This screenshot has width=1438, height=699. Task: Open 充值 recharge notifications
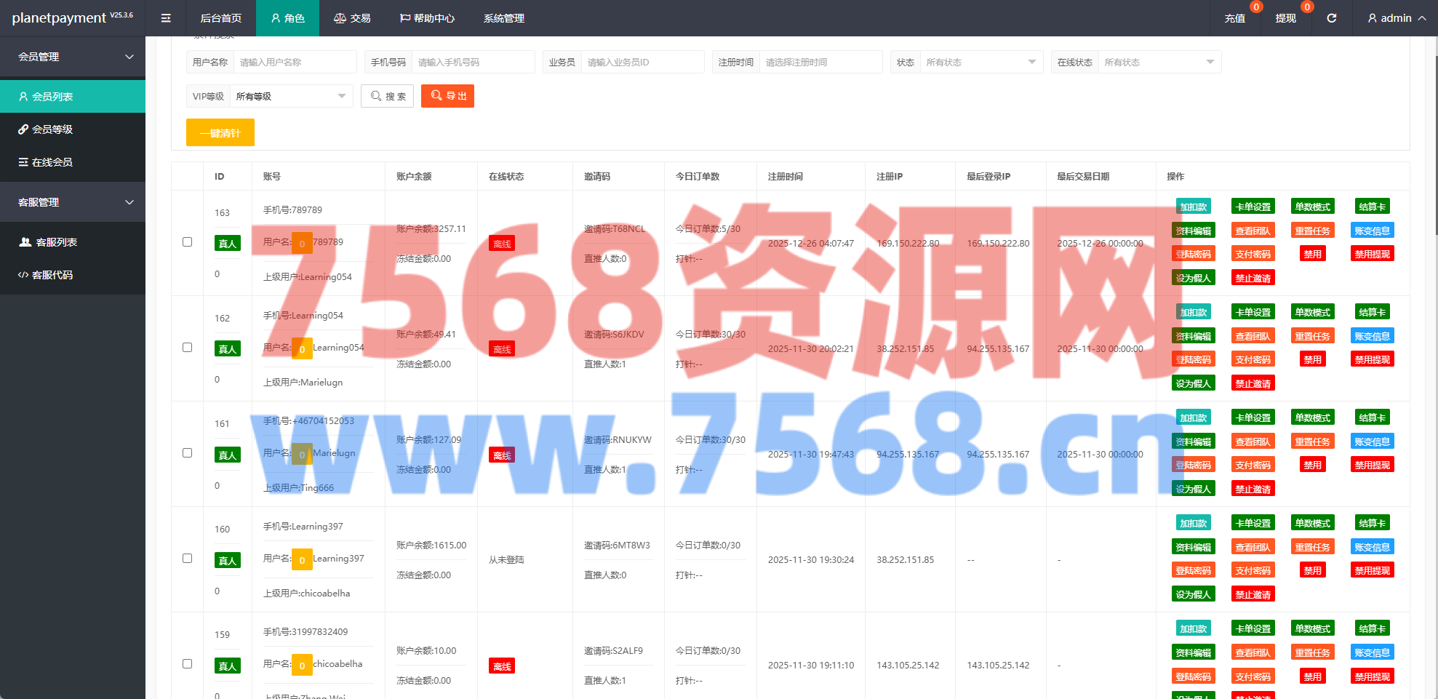1234,18
